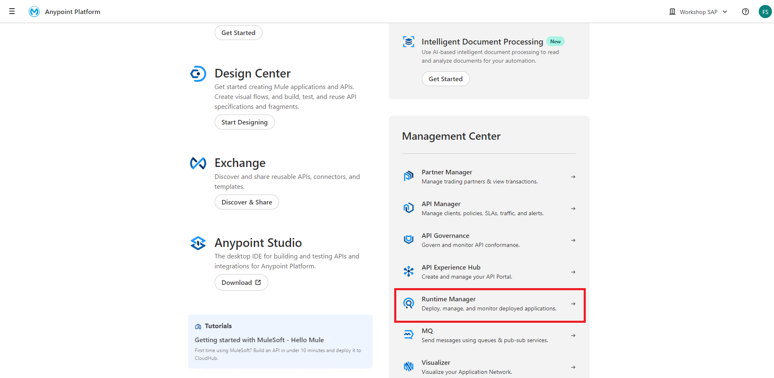Click the API Manager icon
Viewport: 774px width, 378px height.
(x=409, y=208)
